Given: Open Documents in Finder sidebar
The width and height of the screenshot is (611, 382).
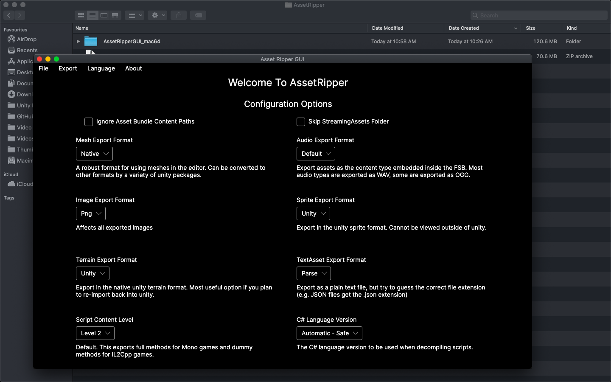Looking at the screenshot, I should click(x=20, y=83).
